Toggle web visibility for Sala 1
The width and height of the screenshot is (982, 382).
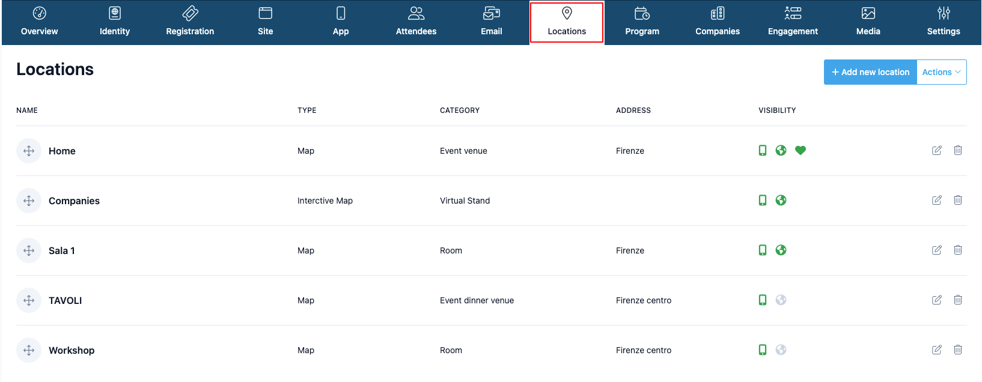[x=781, y=250]
